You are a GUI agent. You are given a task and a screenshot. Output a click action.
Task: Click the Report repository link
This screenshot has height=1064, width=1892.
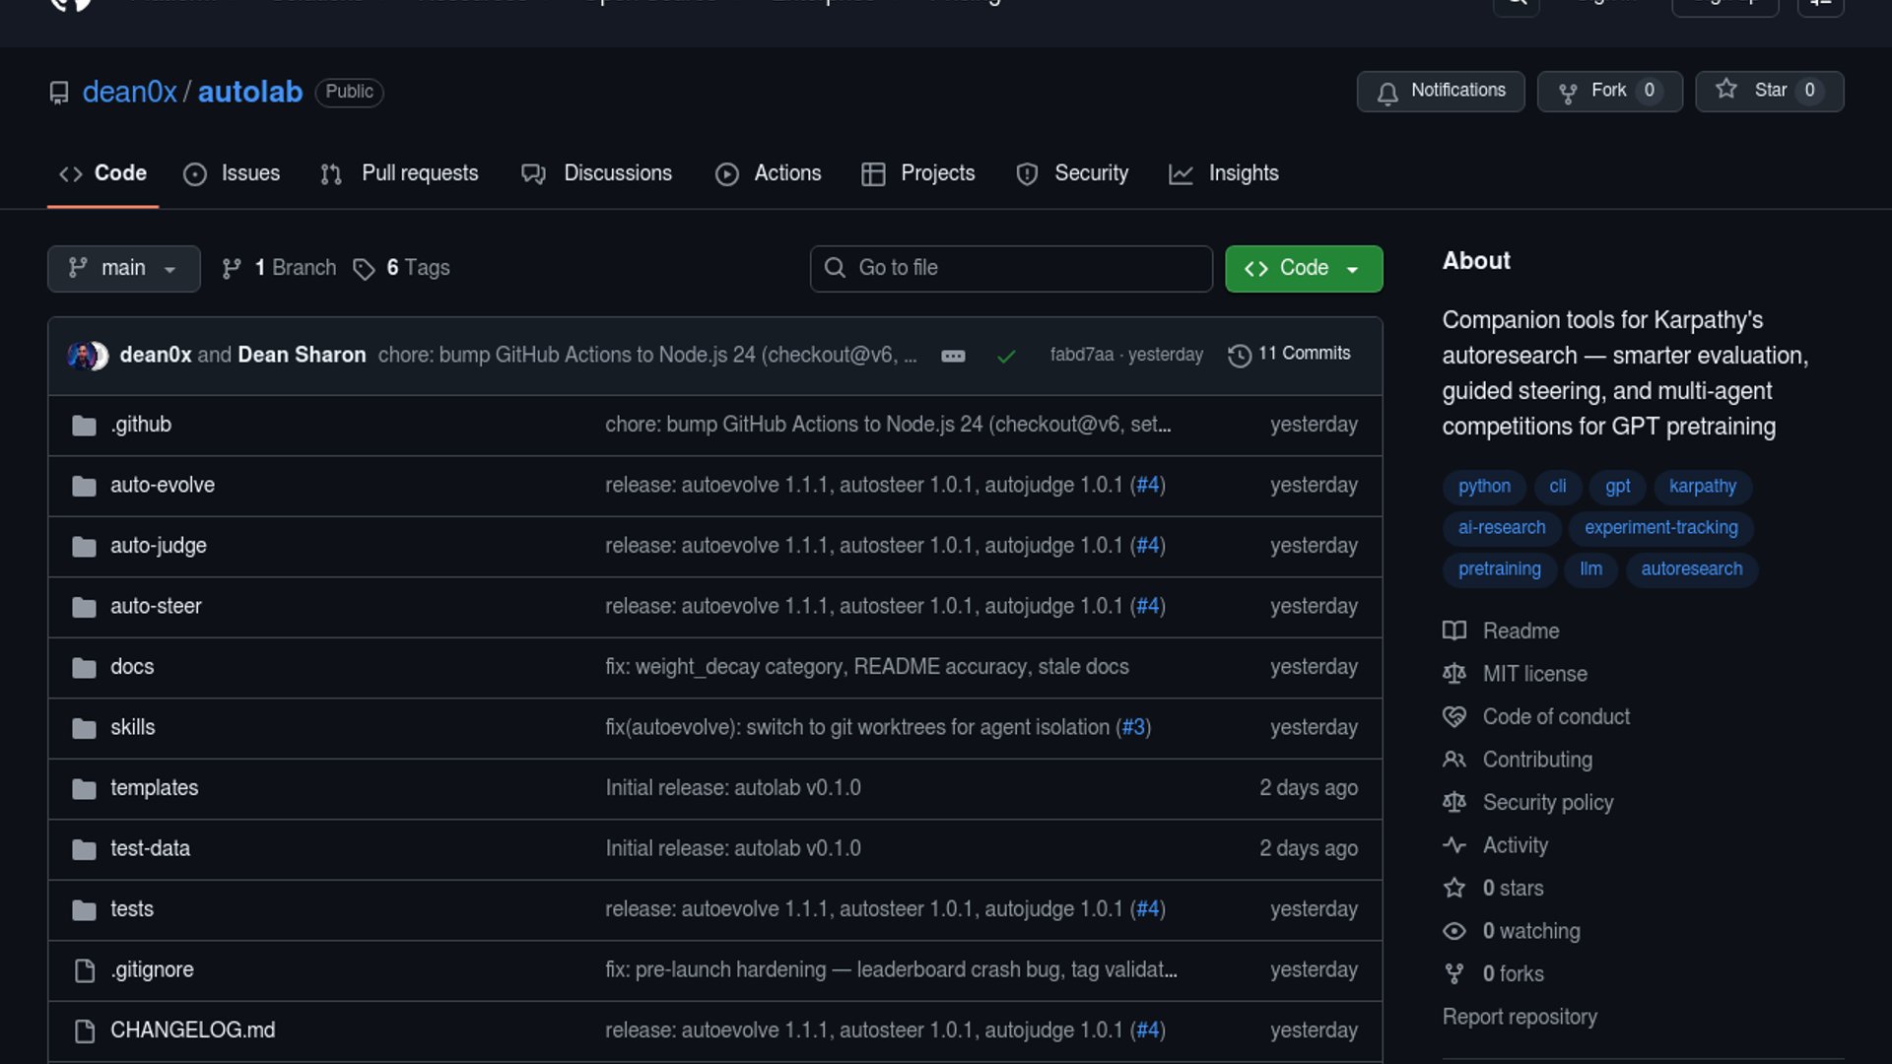point(1520,1017)
